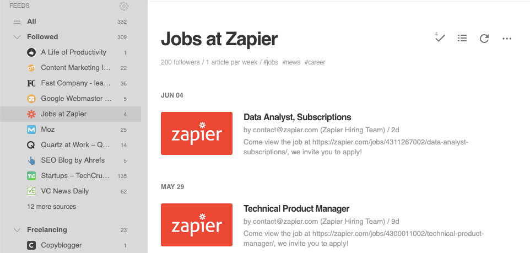Open the Technical Product Manager article
530x253 pixels.
coord(296,209)
